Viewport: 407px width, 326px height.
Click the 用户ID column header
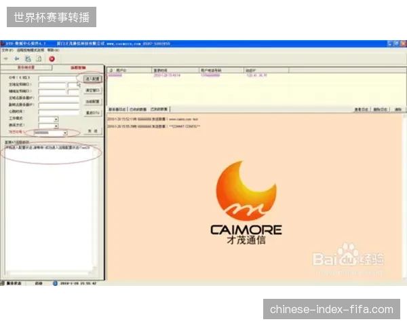coord(130,71)
